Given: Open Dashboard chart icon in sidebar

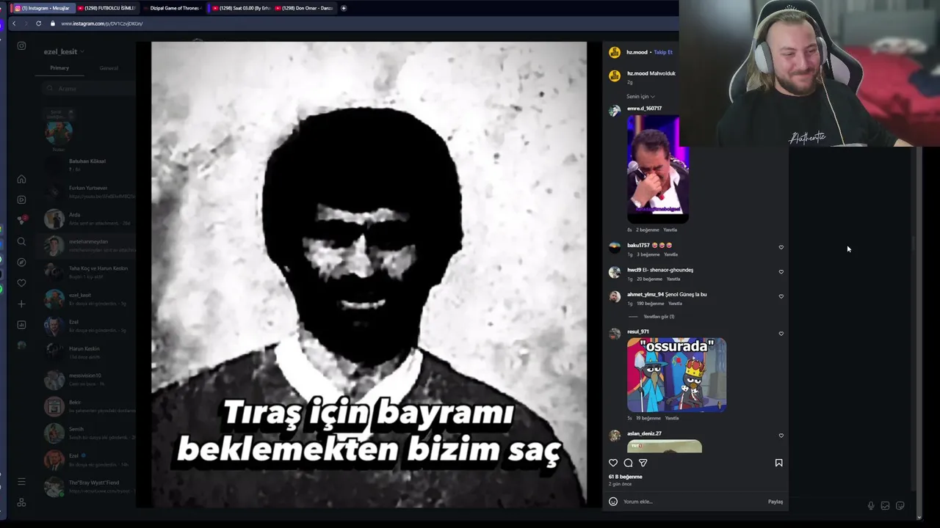Looking at the screenshot, I should coord(21,325).
